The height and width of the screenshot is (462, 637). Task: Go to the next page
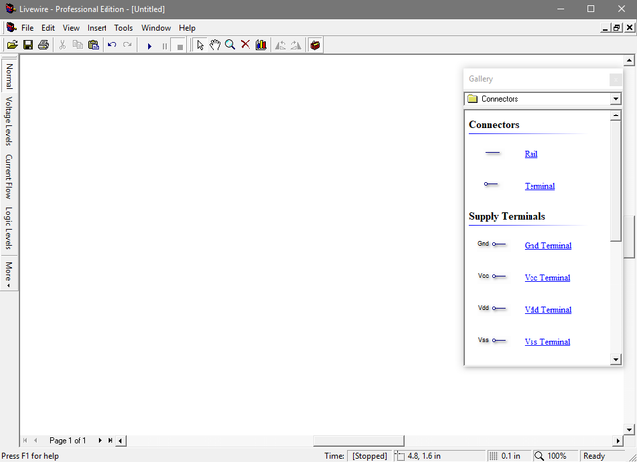[100, 440]
